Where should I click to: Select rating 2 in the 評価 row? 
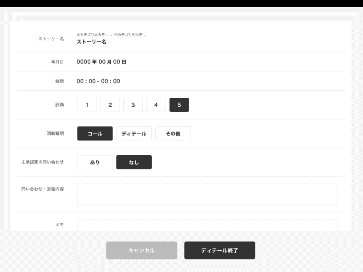coord(110,104)
